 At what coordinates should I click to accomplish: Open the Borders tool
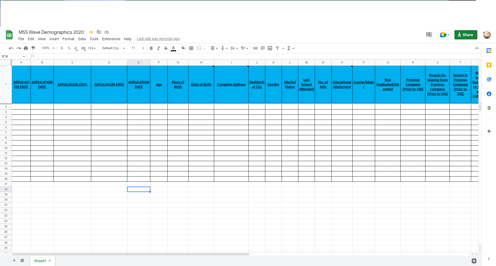(191, 48)
